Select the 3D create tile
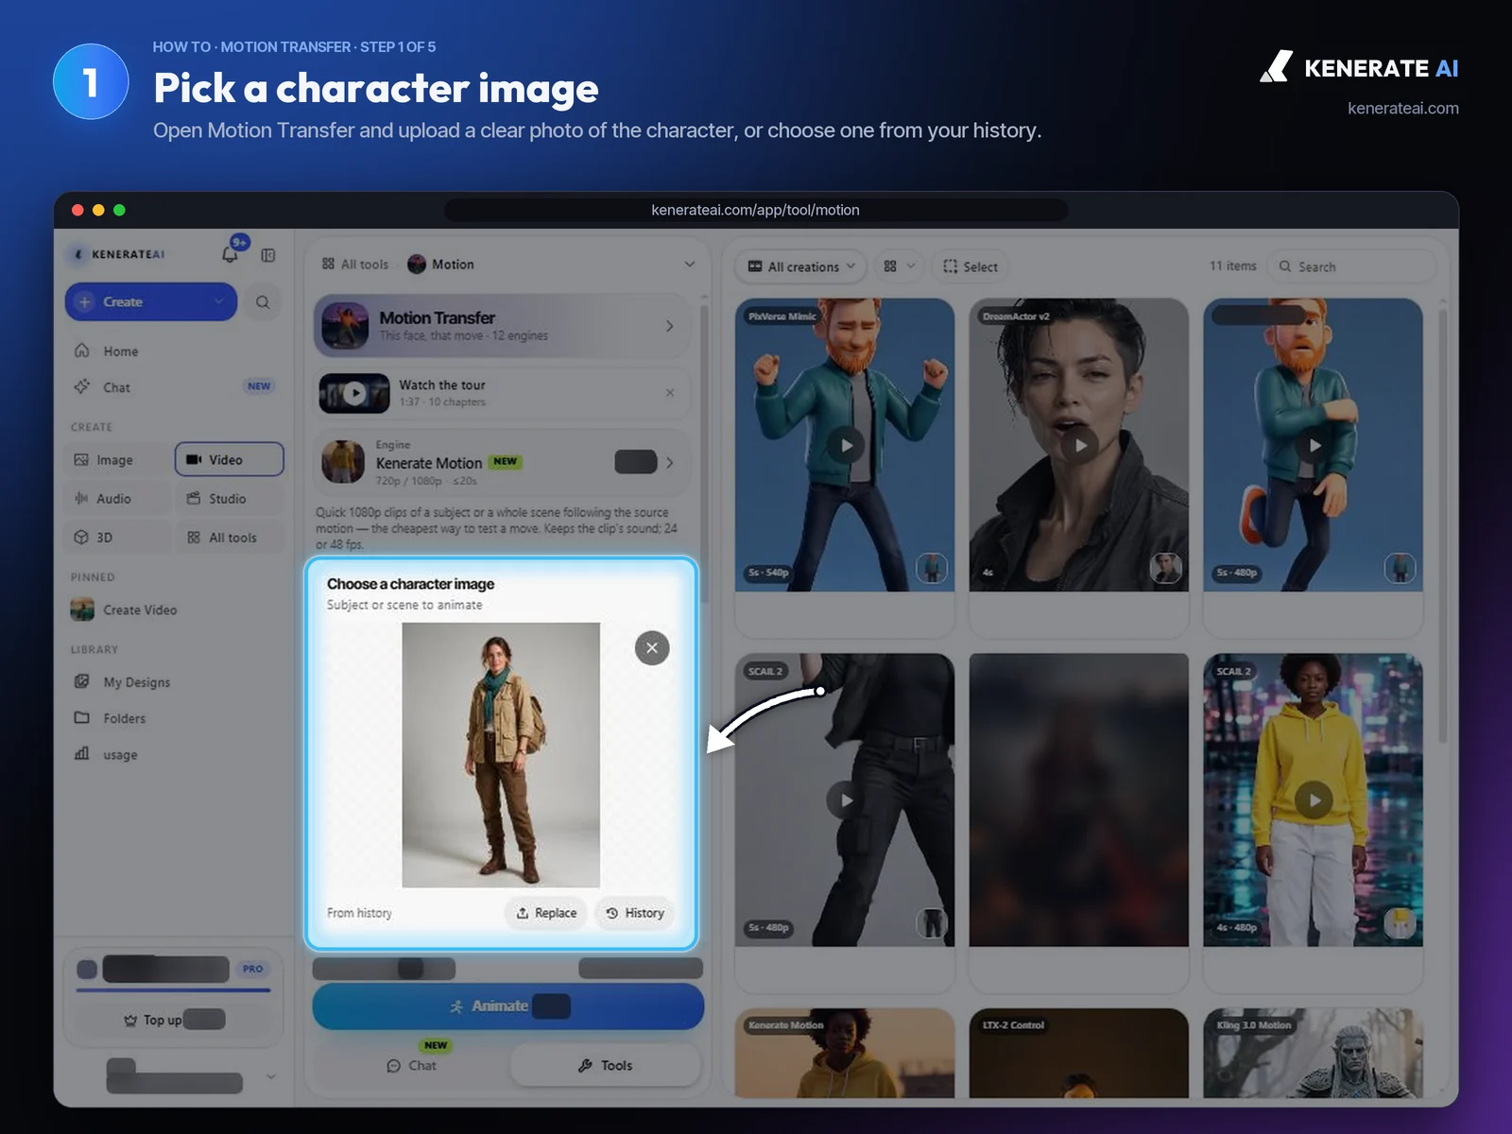The width and height of the screenshot is (1512, 1134). point(117,537)
